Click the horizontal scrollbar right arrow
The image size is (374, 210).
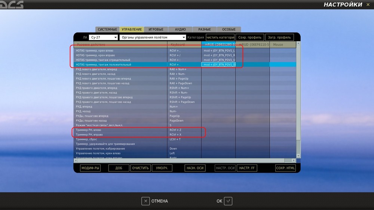294,160
